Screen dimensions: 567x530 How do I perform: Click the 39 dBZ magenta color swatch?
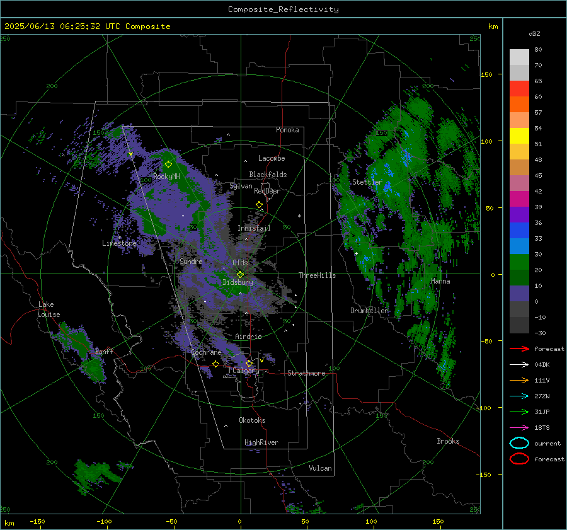pyautogui.click(x=519, y=199)
